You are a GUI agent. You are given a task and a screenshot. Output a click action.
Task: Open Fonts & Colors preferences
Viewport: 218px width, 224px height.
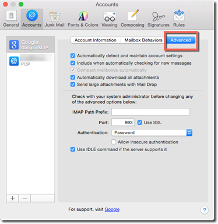83,19
